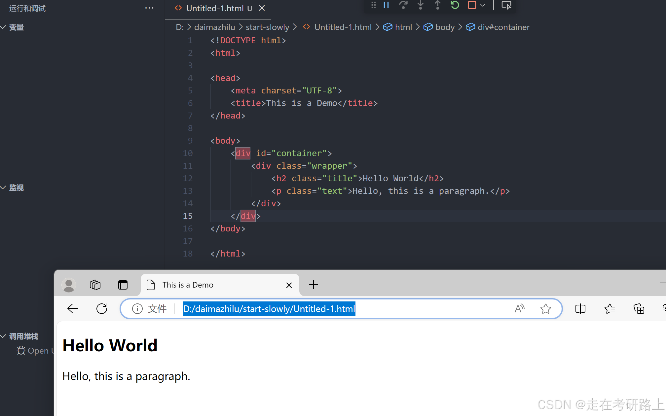
Task: Go back in the browser
Action: 73,309
